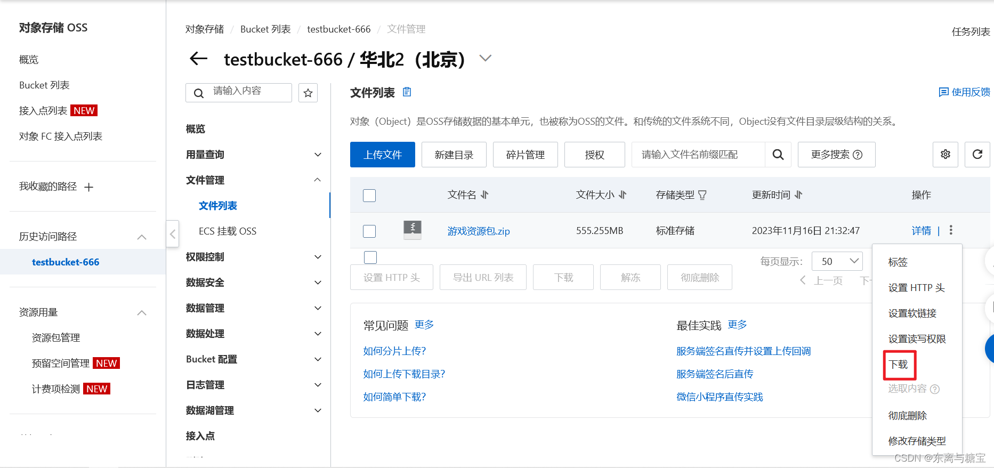Viewport: 994px width, 468px height.
Task: Open 详情 for 游戏资源包.zip
Action: (x=922, y=231)
